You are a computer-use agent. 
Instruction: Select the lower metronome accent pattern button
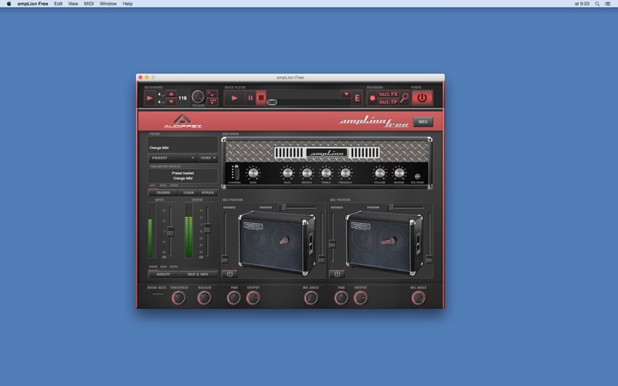(212, 102)
